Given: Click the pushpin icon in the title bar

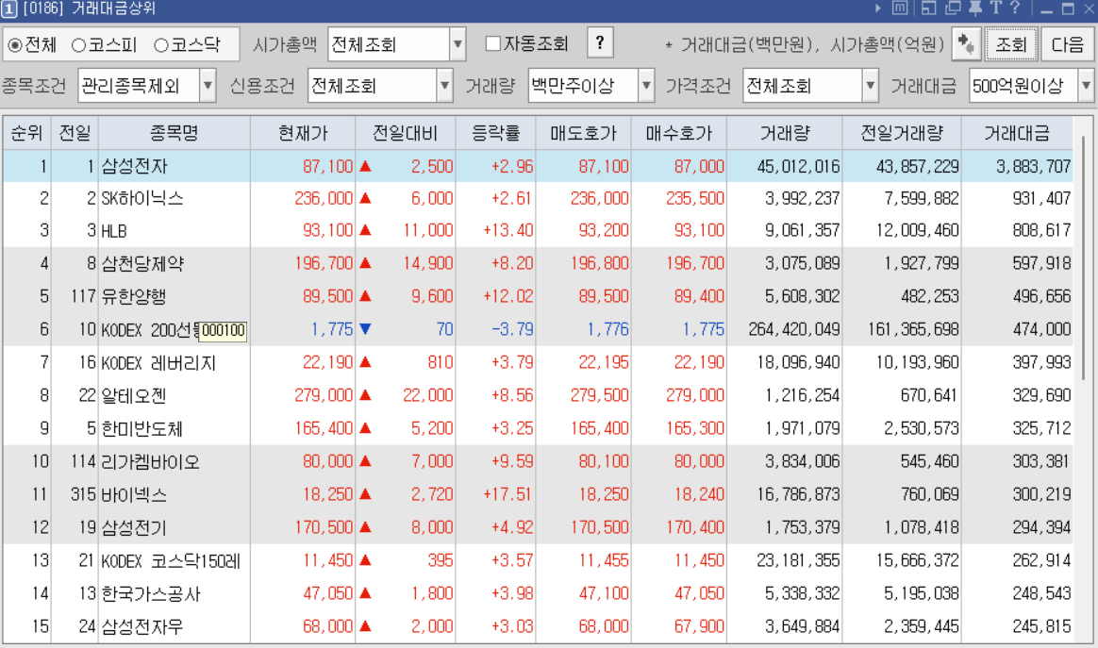Looking at the screenshot, I should pos(974,8).
